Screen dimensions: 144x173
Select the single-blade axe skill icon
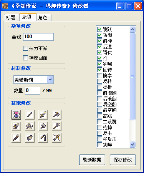pos(56,115)
